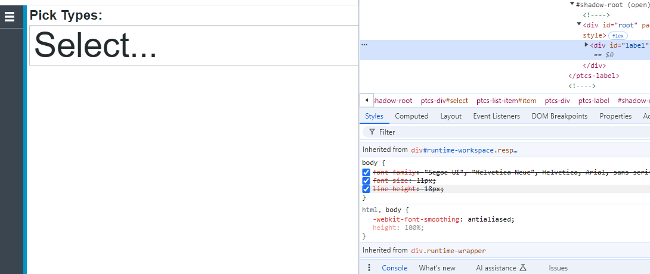Open the Event Listeners tab
Screen dimensions: 650x274
(496, 116)
